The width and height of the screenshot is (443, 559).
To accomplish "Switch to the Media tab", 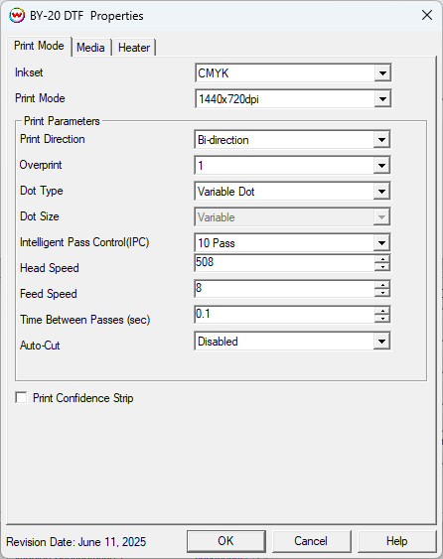I will tap(90, 48).
